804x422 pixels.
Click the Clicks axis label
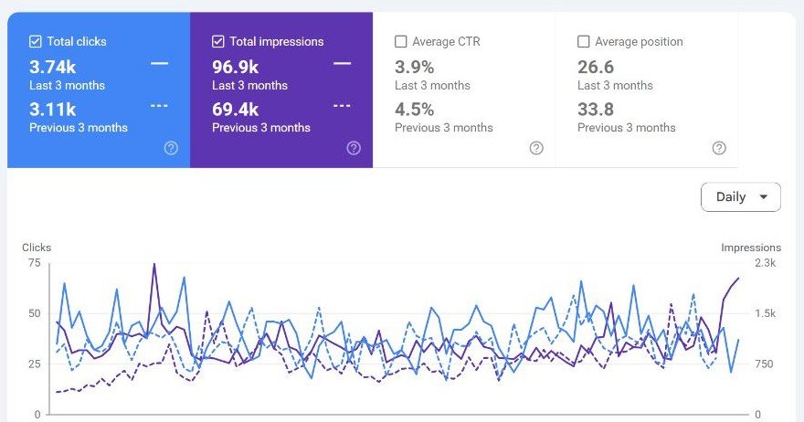tap(37, 248)
